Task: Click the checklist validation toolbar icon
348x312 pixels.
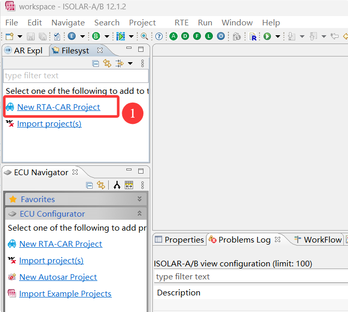Action: click(x=57, y=36)
